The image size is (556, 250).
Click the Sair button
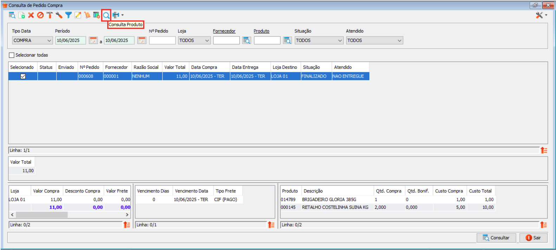(x=533, y=238)
